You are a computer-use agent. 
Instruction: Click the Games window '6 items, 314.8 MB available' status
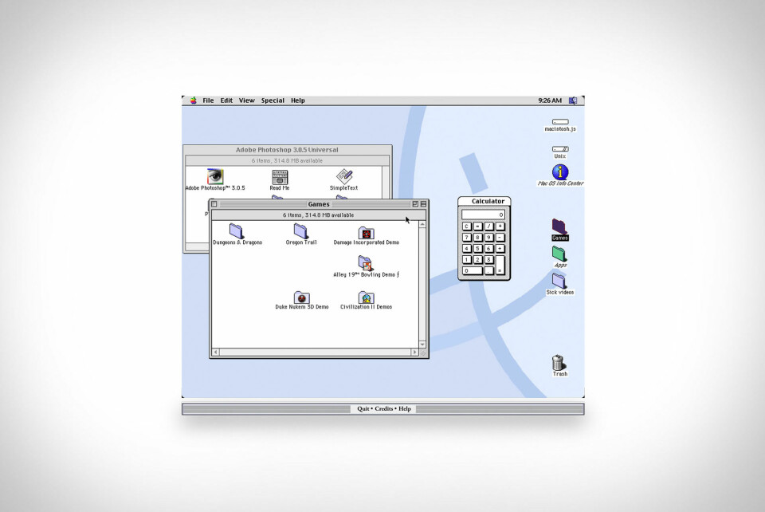(318, 215)
